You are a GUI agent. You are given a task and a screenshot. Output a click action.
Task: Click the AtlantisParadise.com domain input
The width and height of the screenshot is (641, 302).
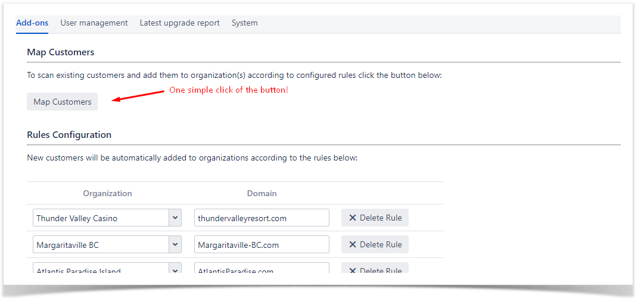pyautogui.click(x=262, y=269)
